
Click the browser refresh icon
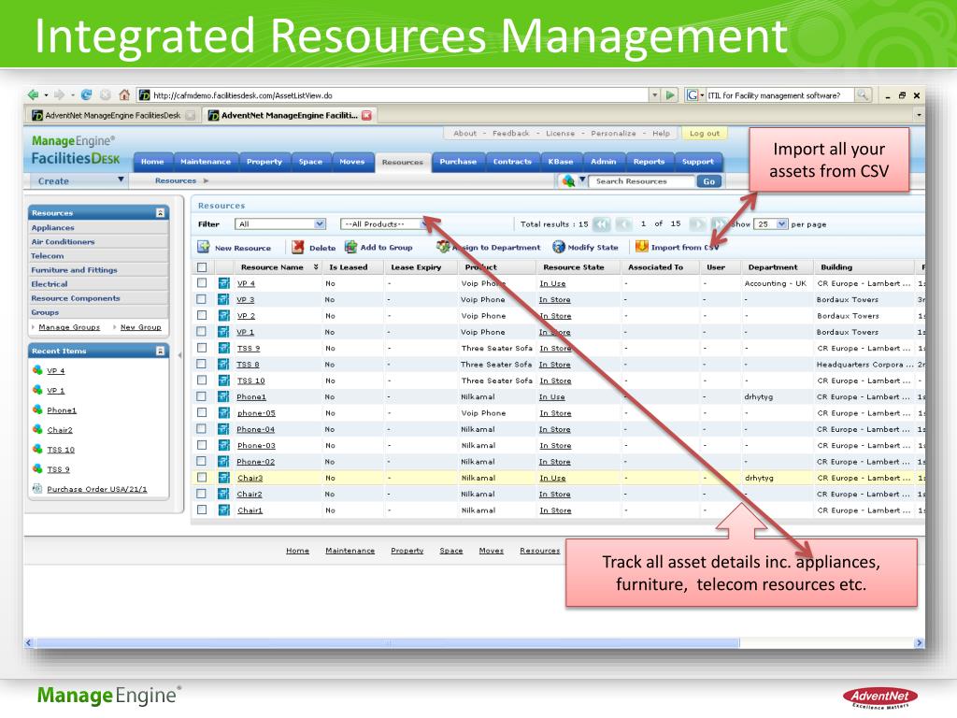point(86,94)
